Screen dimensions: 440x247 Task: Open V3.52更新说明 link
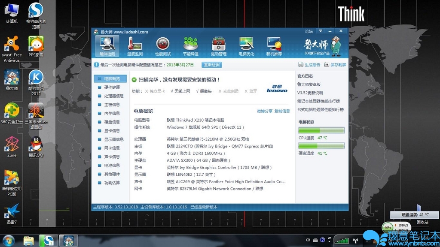(310, 93)
